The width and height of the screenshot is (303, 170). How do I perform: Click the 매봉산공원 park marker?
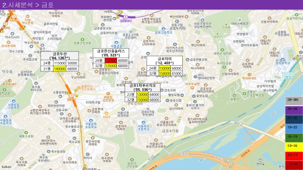26,133
